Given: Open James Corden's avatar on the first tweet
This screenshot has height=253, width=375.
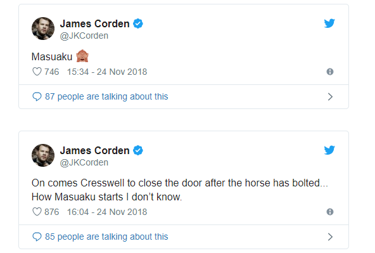Looking at the screenshot, I should [x=43, y=29].
